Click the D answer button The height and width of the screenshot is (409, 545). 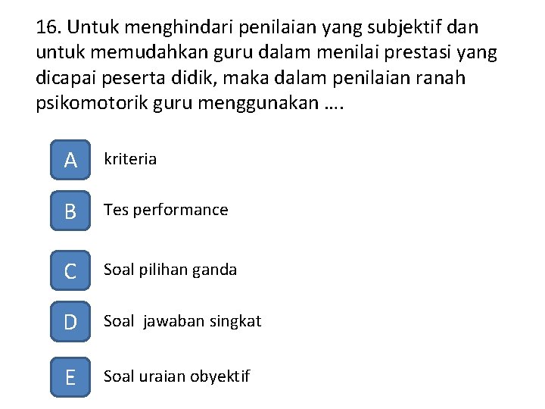point(70,321)
